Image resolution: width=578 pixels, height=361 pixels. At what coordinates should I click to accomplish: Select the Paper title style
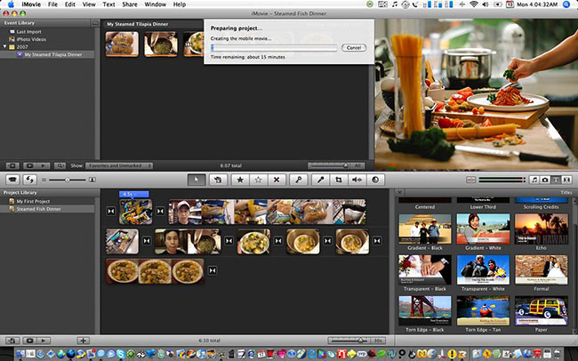[542, 310]
